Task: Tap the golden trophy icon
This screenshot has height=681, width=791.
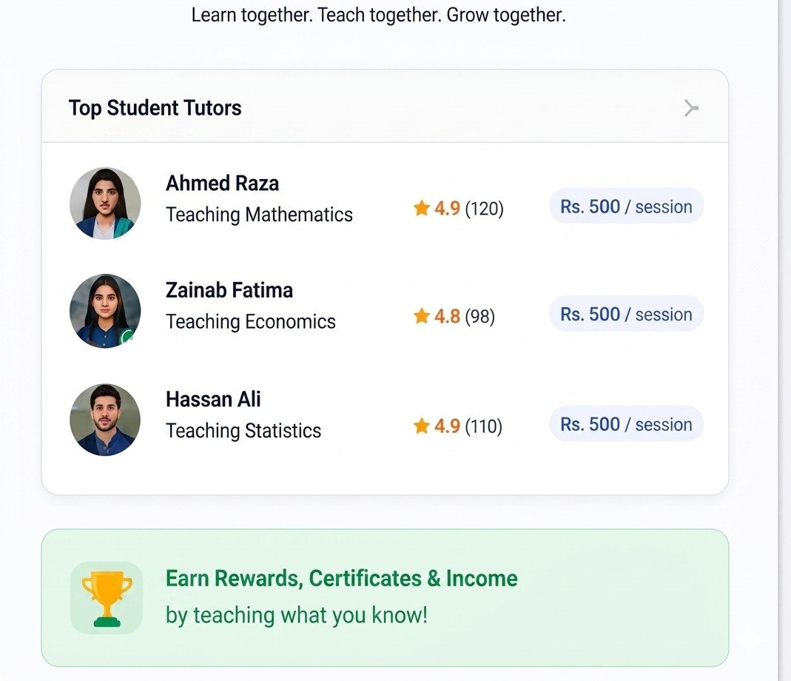Action: (x=107, y=598)
